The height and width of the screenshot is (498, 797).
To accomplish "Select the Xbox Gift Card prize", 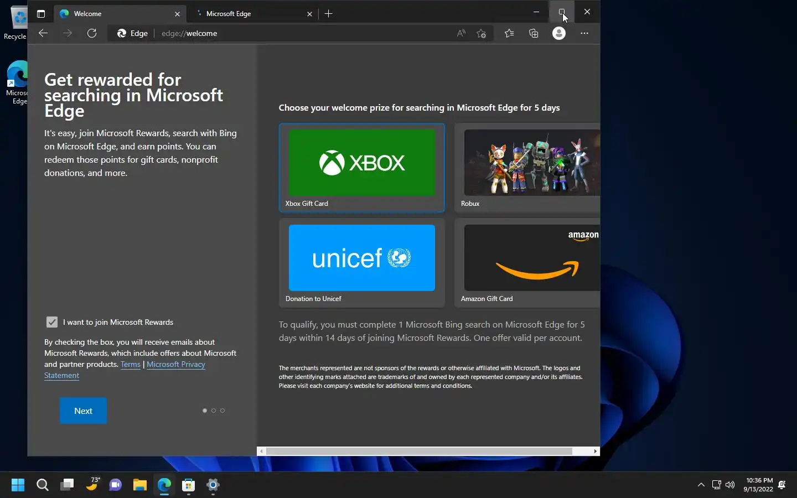I will [x=362, y=168].
